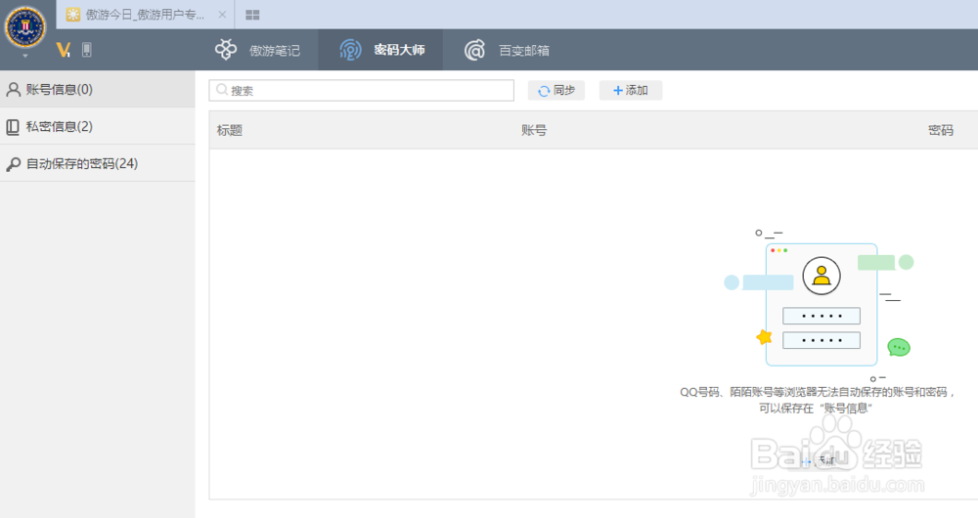Click the mobile phone icon
Viewport: 978px width, 518px height.
click(x=87, y=50)
